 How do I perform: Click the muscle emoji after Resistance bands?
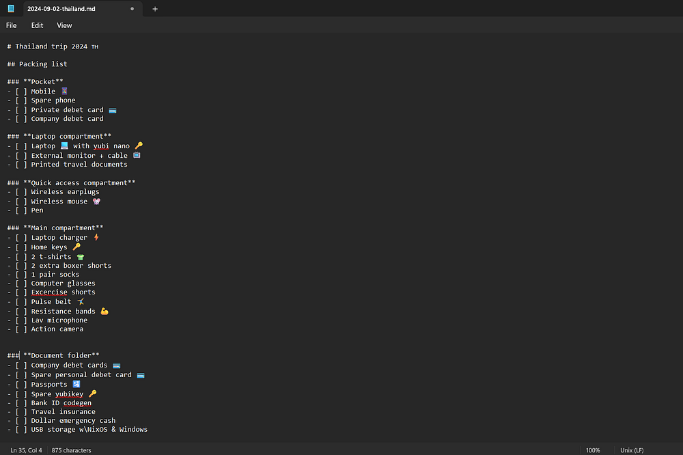pos(104,311)
